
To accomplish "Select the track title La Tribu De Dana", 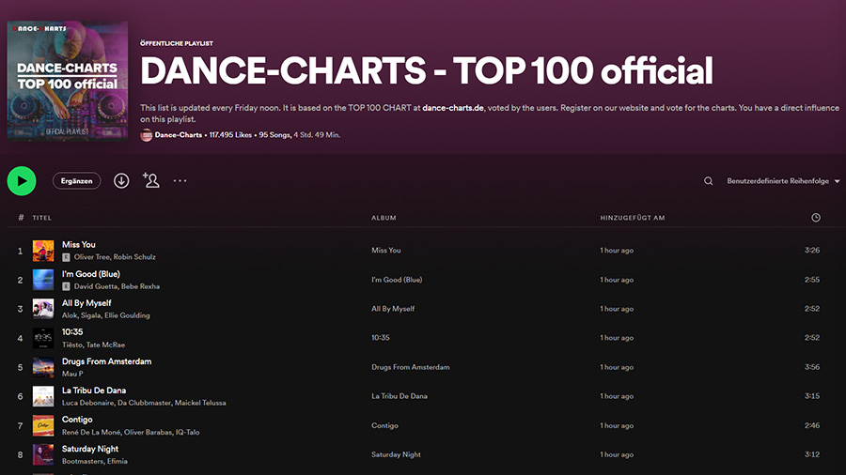I will click(94, 391).
